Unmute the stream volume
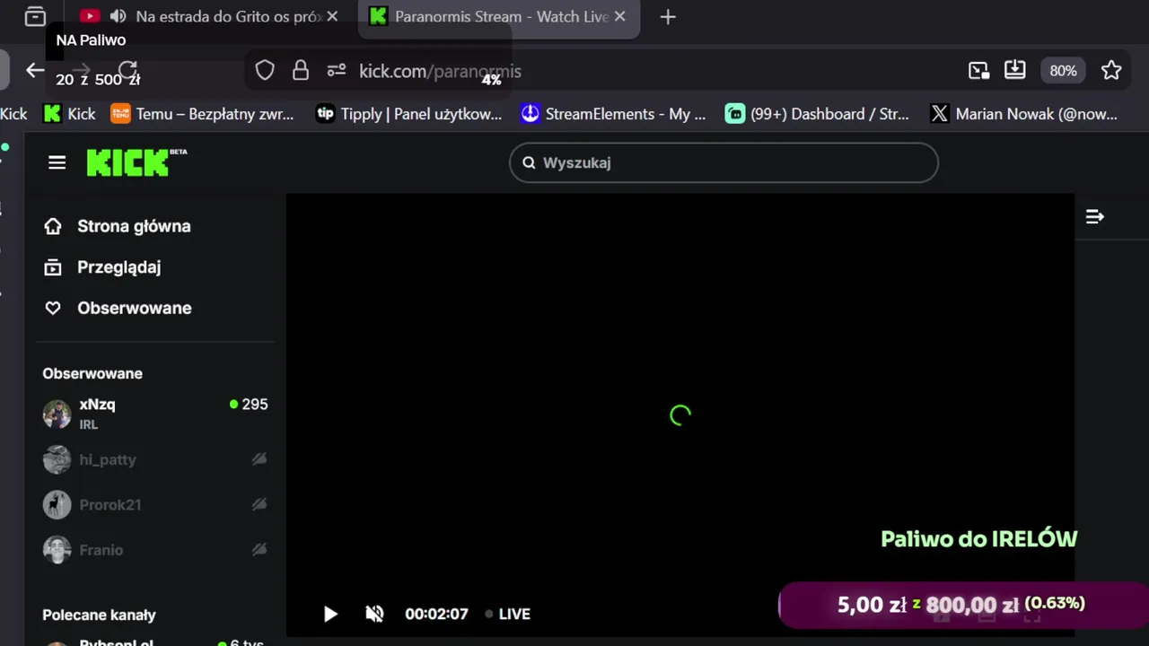This screenshot has width=1149, height=646. point(374,614)
